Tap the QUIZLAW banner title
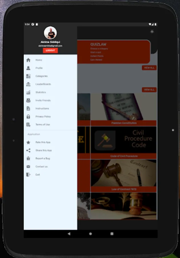The image size is (180, 258). click(x=98, y=44)
